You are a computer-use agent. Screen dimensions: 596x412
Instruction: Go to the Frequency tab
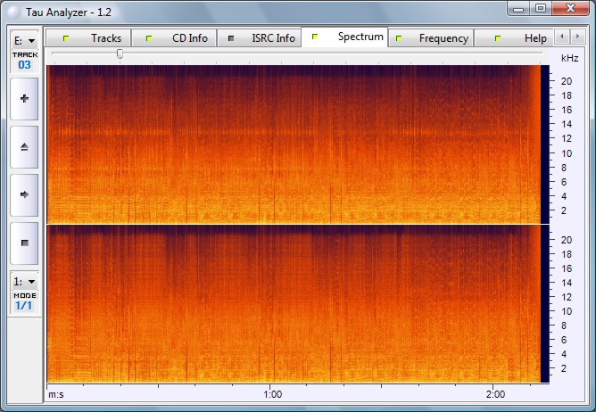[432, 38]
